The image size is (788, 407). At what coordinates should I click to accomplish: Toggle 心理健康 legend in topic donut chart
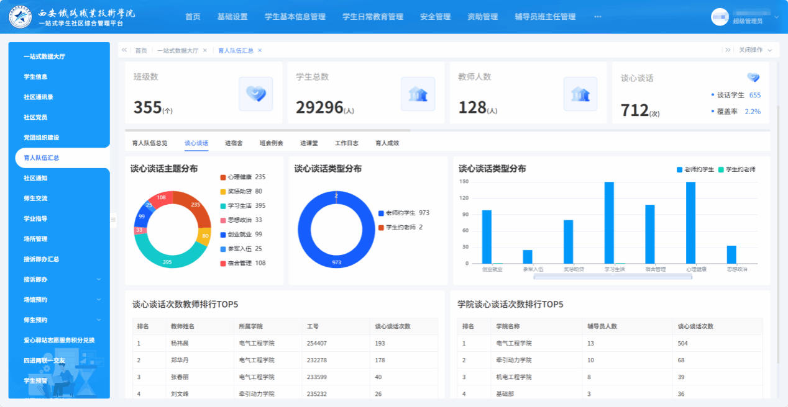(239, 177)
